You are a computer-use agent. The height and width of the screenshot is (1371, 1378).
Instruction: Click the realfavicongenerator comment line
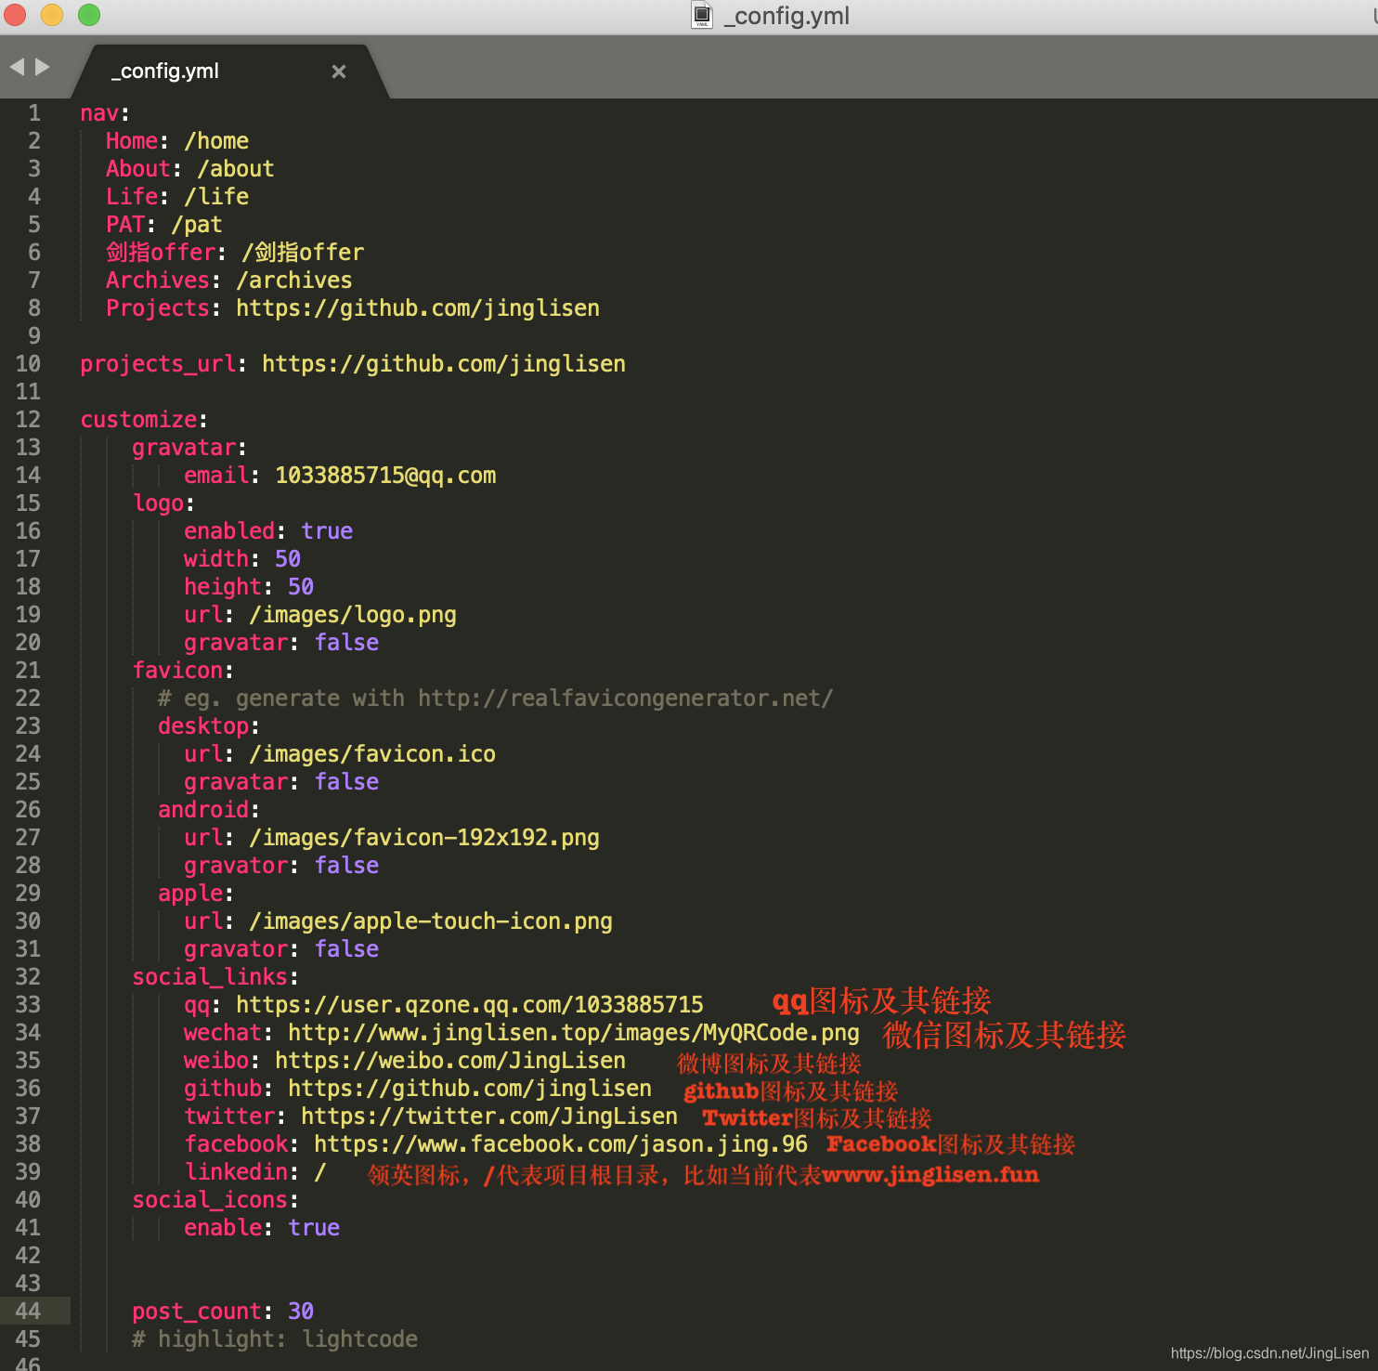(x=496, y=699)
